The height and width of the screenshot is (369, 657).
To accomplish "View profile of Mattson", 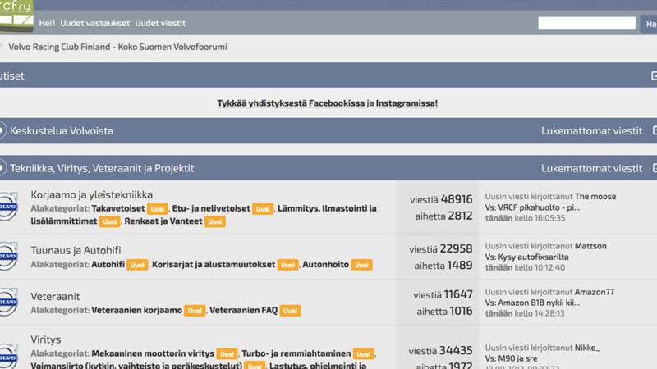I will pos(590,246).
